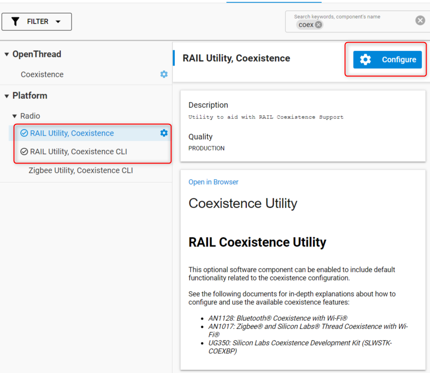Select RAIL Utility, Coexistence component

click(72, 133)
